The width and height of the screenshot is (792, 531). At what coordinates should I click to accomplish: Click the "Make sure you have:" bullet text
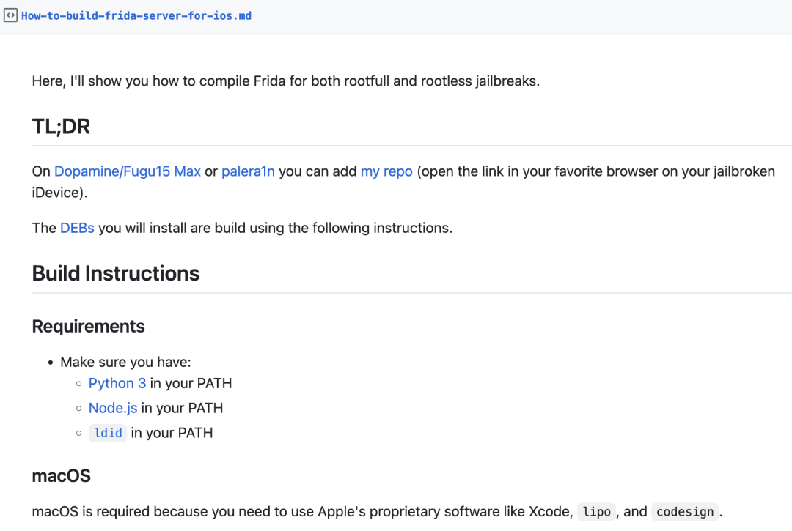125,362
